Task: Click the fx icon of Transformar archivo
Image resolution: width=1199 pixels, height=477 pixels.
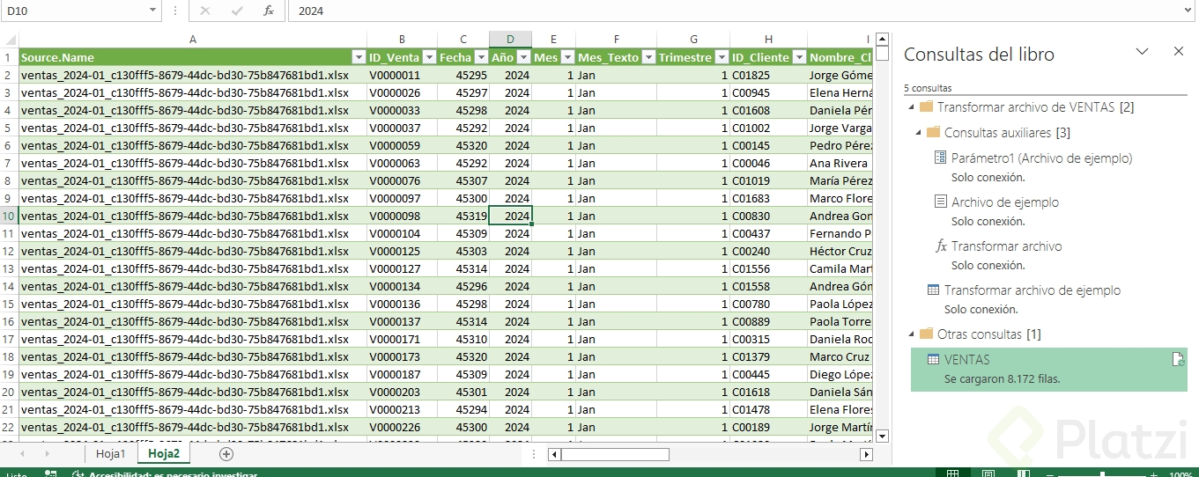Action: pyautogui.click(x=941, y=246)
